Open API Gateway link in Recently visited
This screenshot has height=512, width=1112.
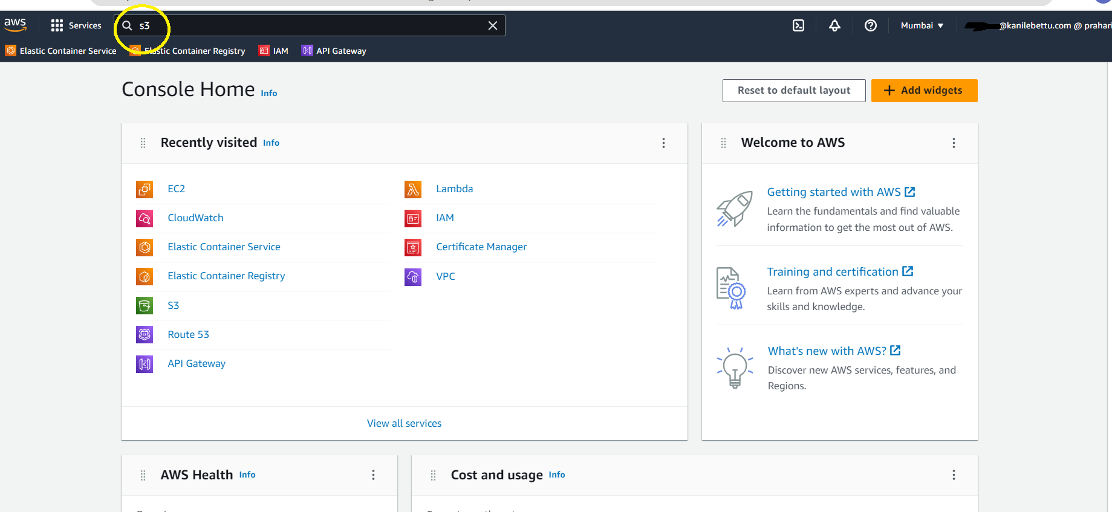tap(197, 363)
